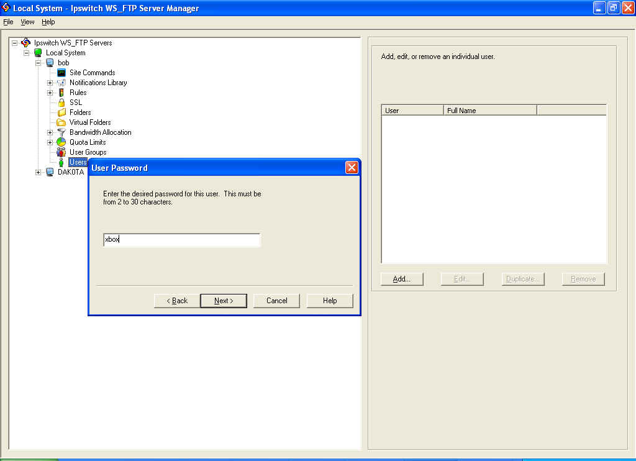Select the DAKOTA tree item
The height and width of the screenshot is (461, 636).
tap(71, 172)
